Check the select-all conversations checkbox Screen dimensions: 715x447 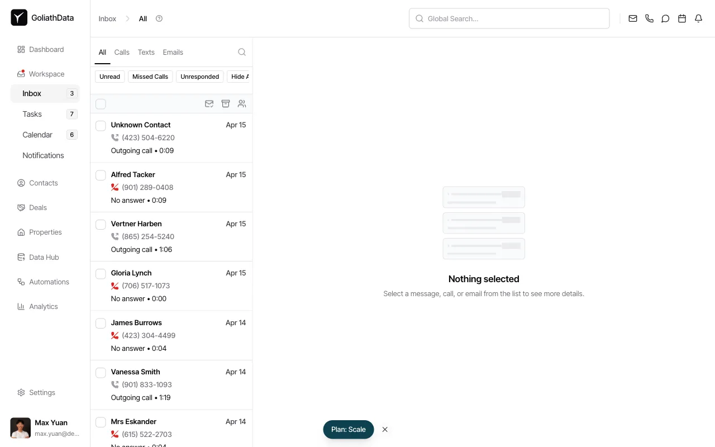point(101,103)
